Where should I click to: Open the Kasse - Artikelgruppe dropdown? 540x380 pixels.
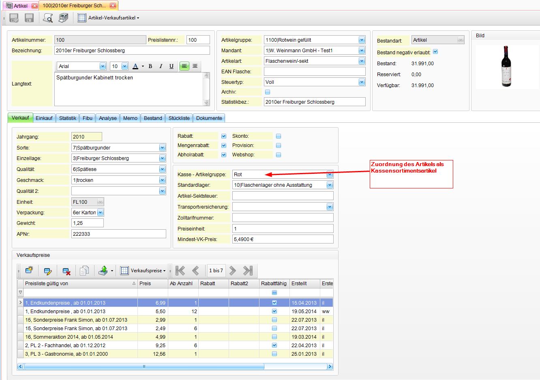tap(330, 175)
